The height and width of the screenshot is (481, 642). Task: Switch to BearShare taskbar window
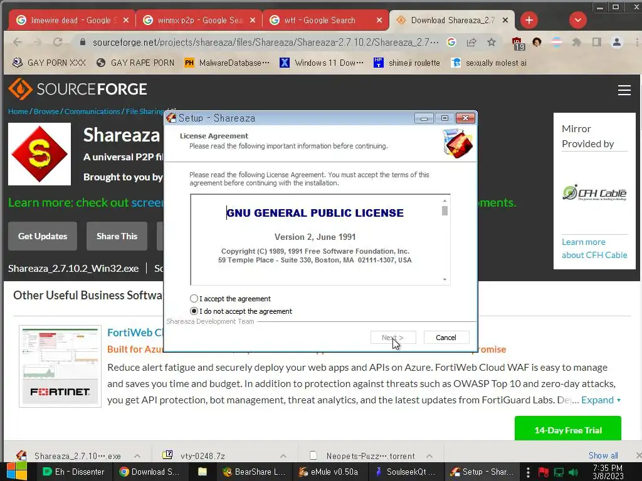[254, 472]
